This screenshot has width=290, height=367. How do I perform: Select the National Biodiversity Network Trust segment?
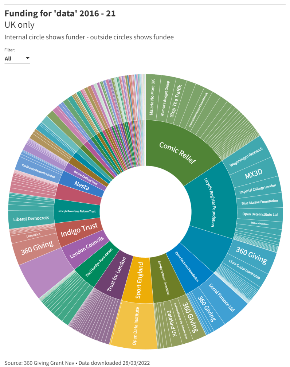coord(180,321)
